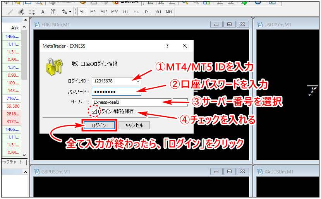Toggle the ログイン情報を保存 checkbox

tap(94, 112)
